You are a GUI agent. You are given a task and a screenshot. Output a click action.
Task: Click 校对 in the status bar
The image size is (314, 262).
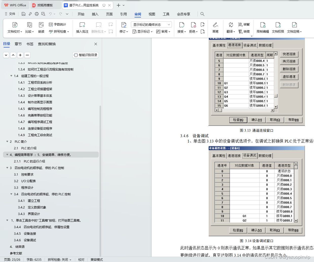81,259
